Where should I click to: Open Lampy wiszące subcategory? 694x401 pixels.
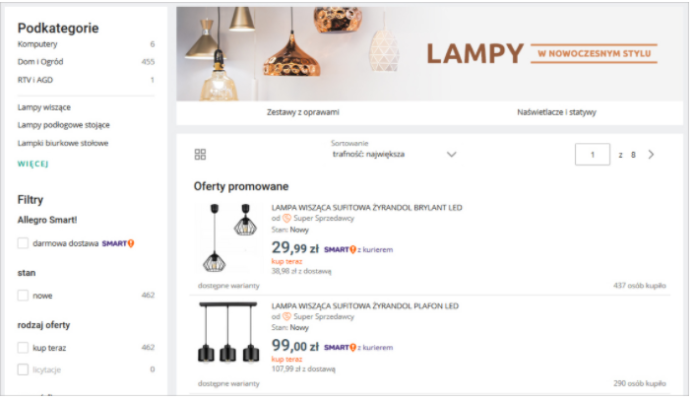click(x=44, y=106)
